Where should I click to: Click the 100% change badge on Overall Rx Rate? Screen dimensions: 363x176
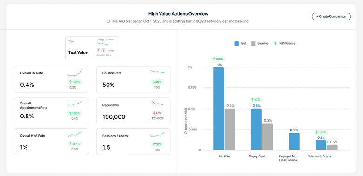click(75, 82)
